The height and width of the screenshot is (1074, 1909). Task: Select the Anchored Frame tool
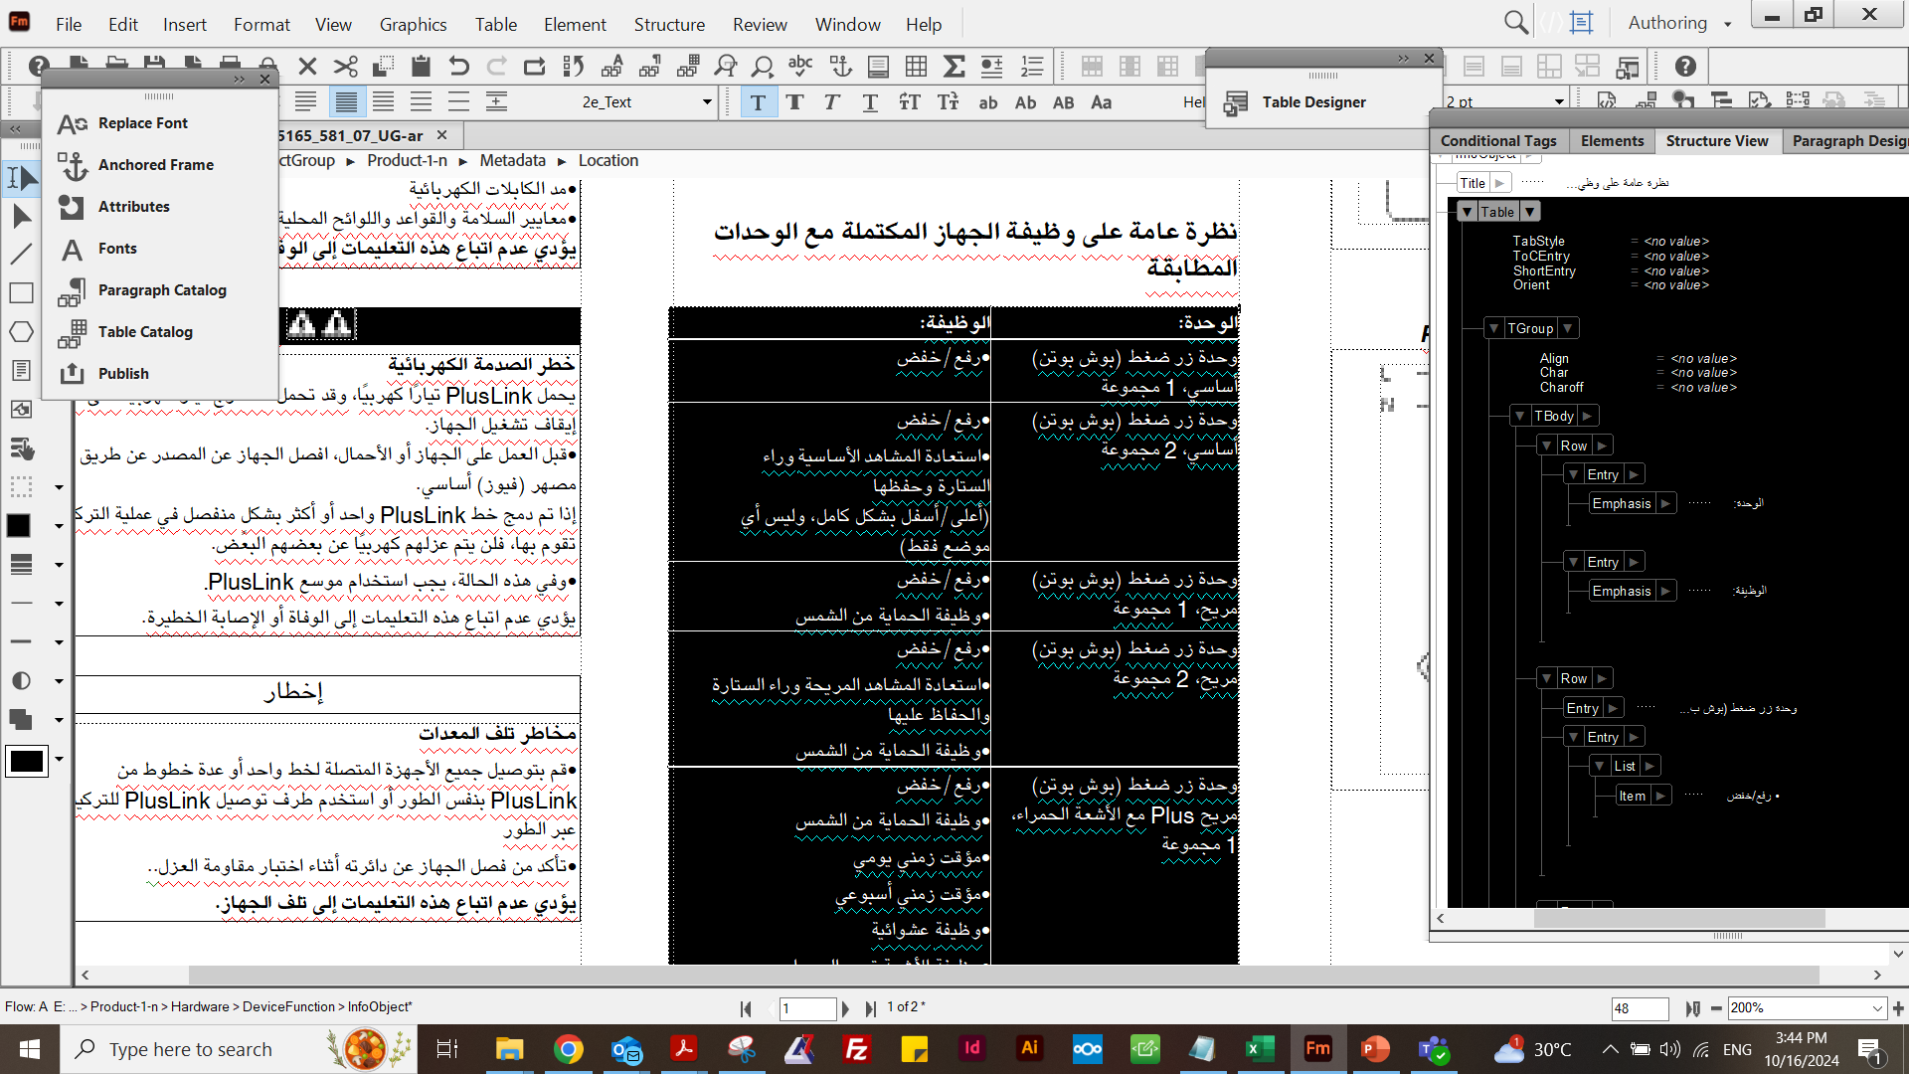155,164
